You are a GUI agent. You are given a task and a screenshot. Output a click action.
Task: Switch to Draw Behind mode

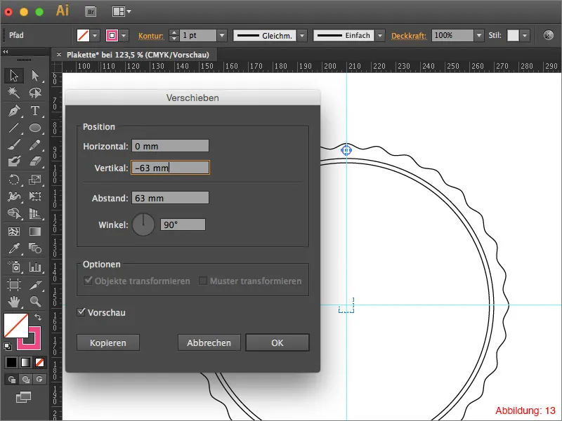coord(26,379)
